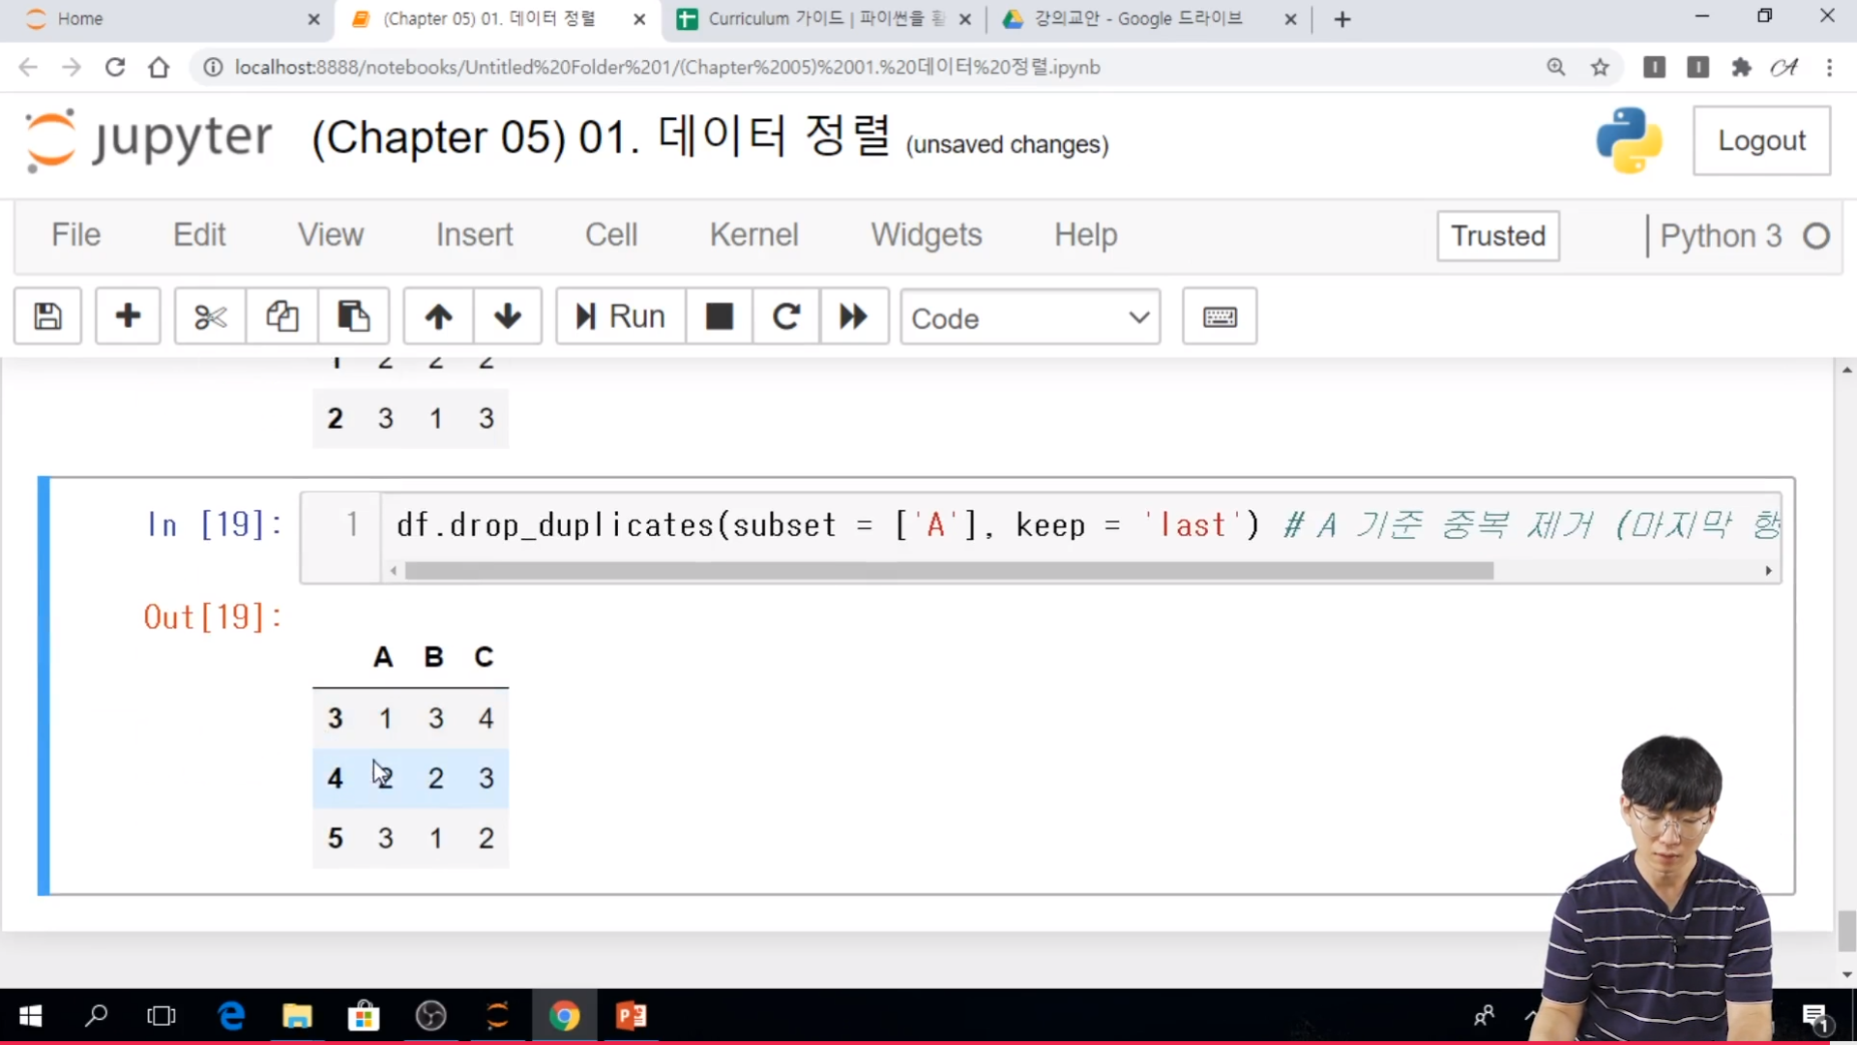Move the selected cell down
Image resolution: width=1857 pixels, height=1045 pixels.
[507, 316]
